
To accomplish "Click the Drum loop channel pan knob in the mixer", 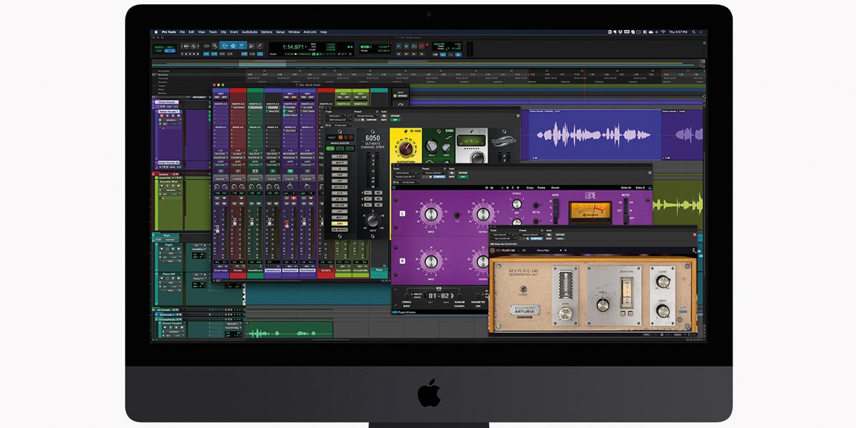I will click(x=217, y=187).
